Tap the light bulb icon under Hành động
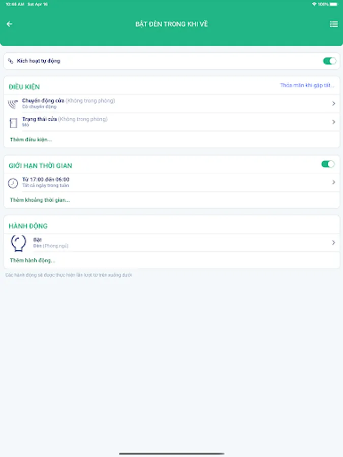This screenshot has height=457, width=343. 18,243
